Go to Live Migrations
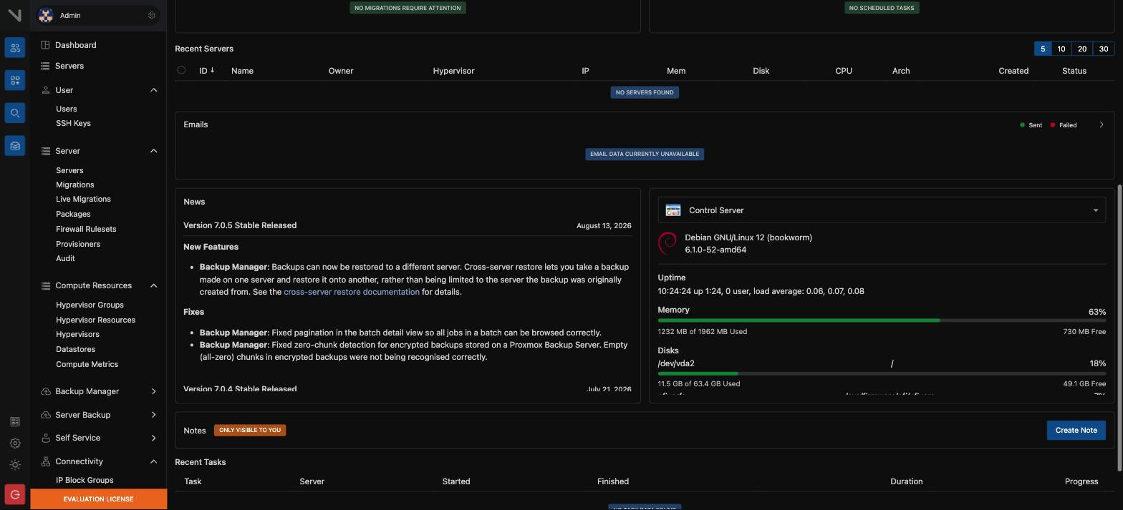The image size is (1123, 510). 83,199
